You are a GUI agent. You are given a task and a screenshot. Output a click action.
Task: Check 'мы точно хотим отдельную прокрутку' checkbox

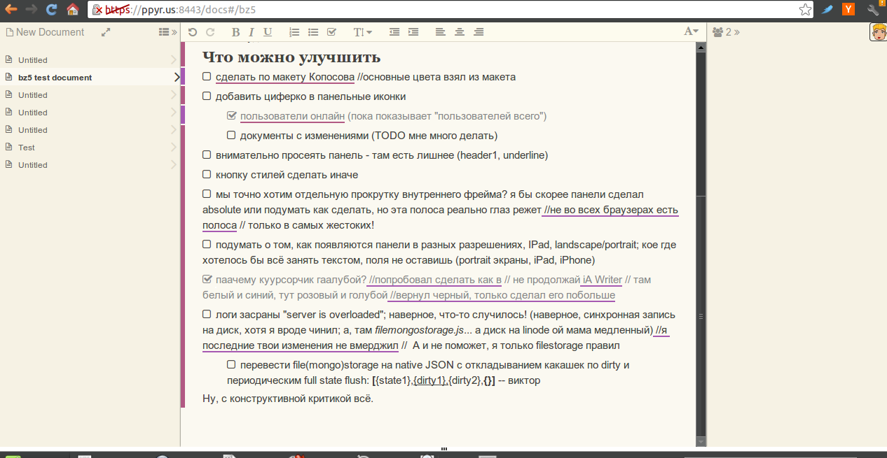coord(207,194)
